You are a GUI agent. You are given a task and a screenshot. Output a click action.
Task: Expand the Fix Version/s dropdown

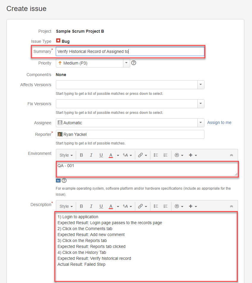click(x=201, y=104)
